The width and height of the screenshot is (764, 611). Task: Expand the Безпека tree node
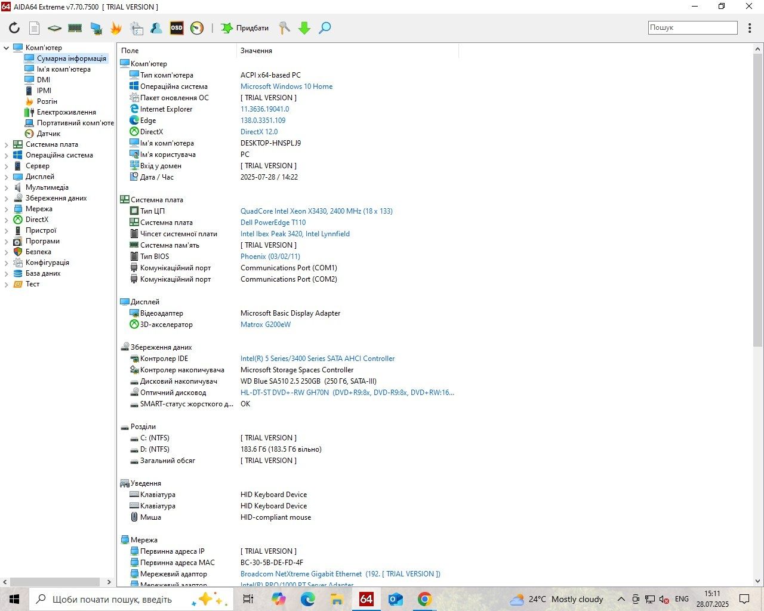7,252
